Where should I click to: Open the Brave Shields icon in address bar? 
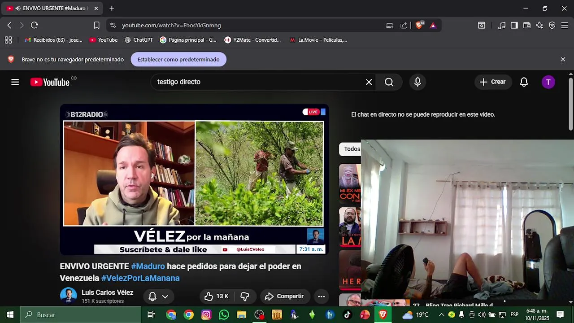pos(419,25)
